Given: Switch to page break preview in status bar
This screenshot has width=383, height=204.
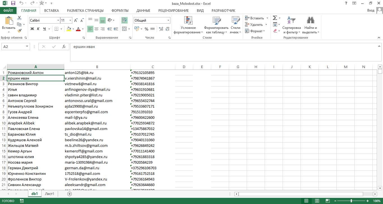Looking at the screenshot, I should click(327, 201).
